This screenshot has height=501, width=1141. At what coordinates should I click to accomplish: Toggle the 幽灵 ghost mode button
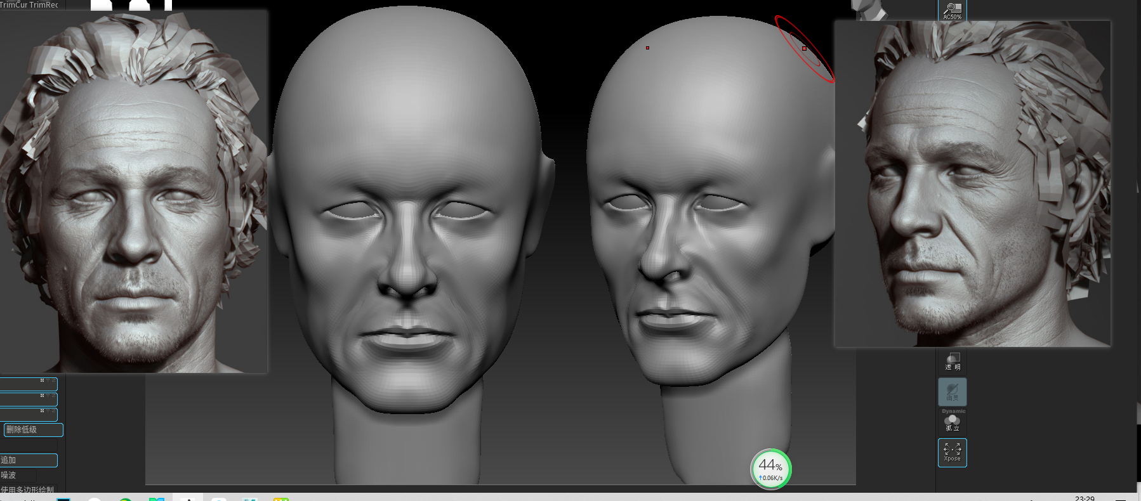tap(953, 391)
